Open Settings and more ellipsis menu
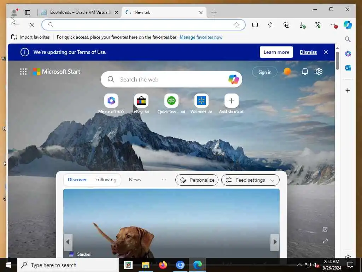The image size is (362, 272). (334, 25)
